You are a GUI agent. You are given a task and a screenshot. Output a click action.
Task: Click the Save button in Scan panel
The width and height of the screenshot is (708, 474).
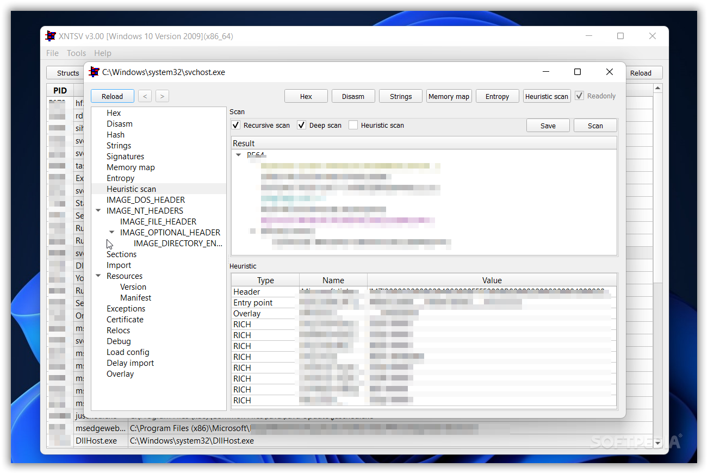(x=548, y=126)
